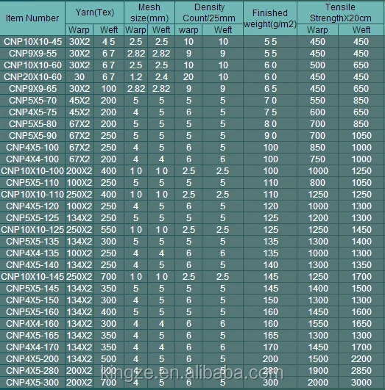Select item CNP4X5-200
The height and width of the screenshot is (390, 385).
[32, 359]
